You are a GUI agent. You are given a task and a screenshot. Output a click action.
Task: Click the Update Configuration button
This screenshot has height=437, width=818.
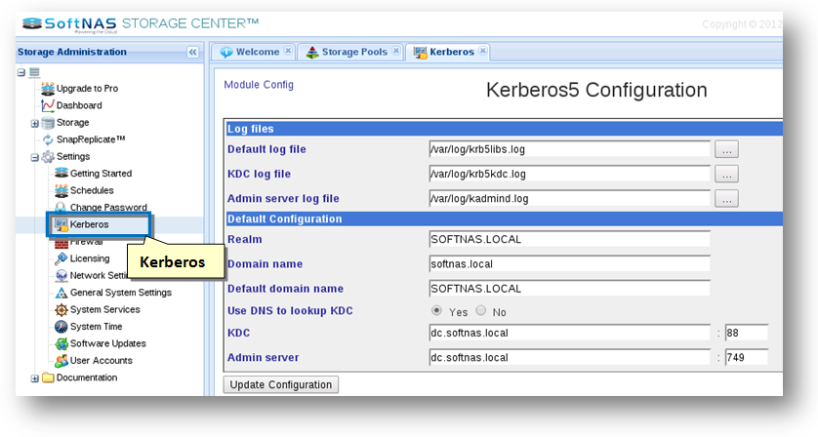tap(281, 385)
